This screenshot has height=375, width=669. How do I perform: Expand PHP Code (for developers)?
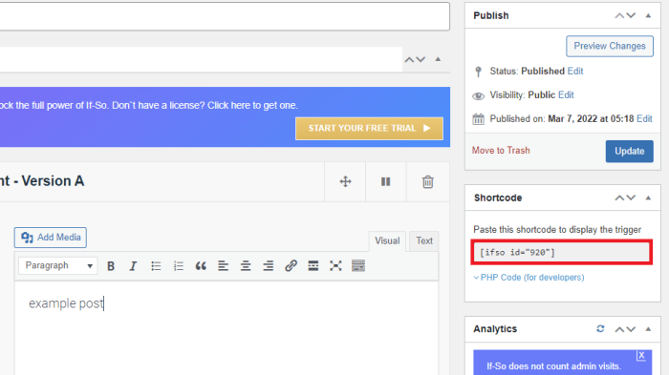tap(529, 278)
